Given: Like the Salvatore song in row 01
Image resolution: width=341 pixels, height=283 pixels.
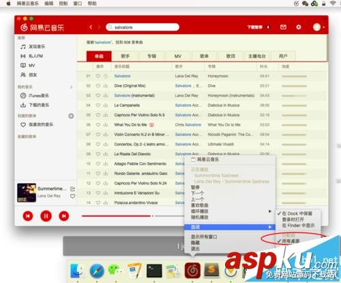Looking at the screenshot, I should [x=98, y=76].
